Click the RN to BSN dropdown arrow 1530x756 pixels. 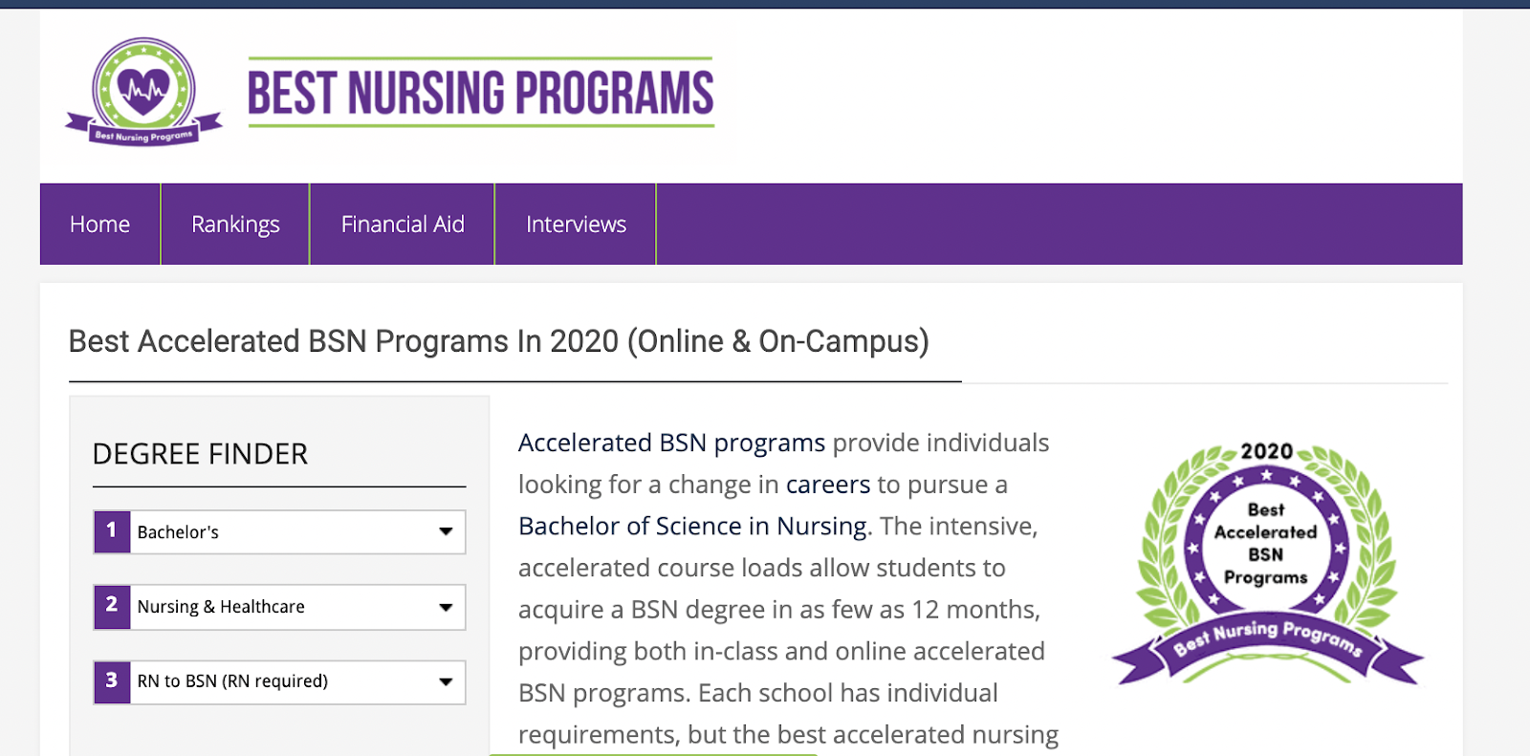point(446,681)
